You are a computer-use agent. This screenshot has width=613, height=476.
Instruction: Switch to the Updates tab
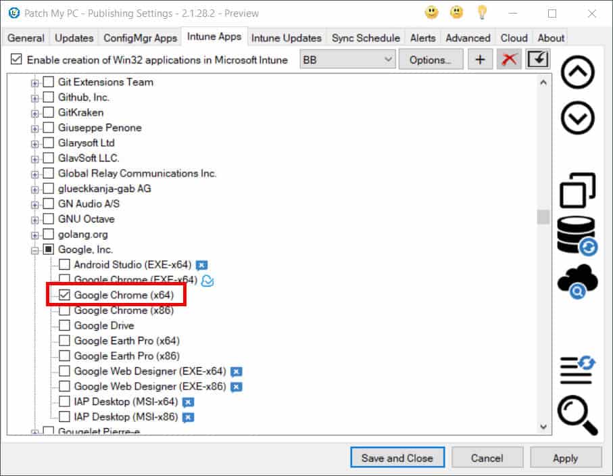(x=74, y=38)
